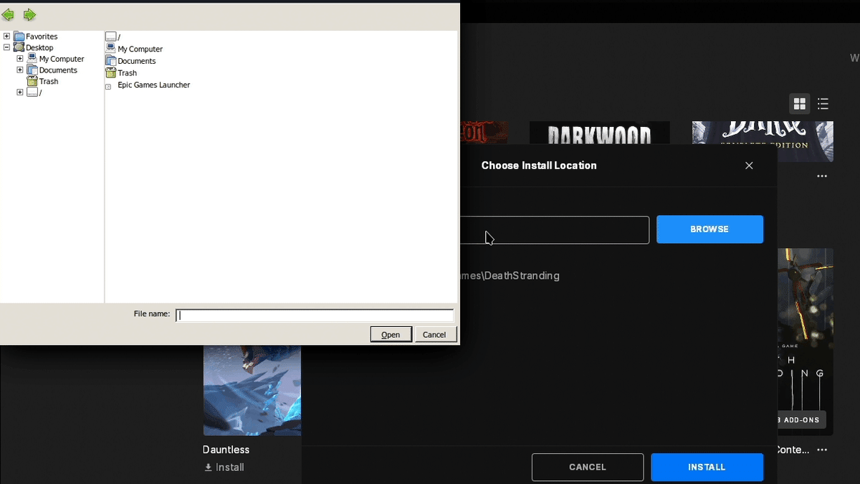This screenshot has height=484, width=860.
Task: Click My Computer icon in file list
Action: (x=110, y=48)
